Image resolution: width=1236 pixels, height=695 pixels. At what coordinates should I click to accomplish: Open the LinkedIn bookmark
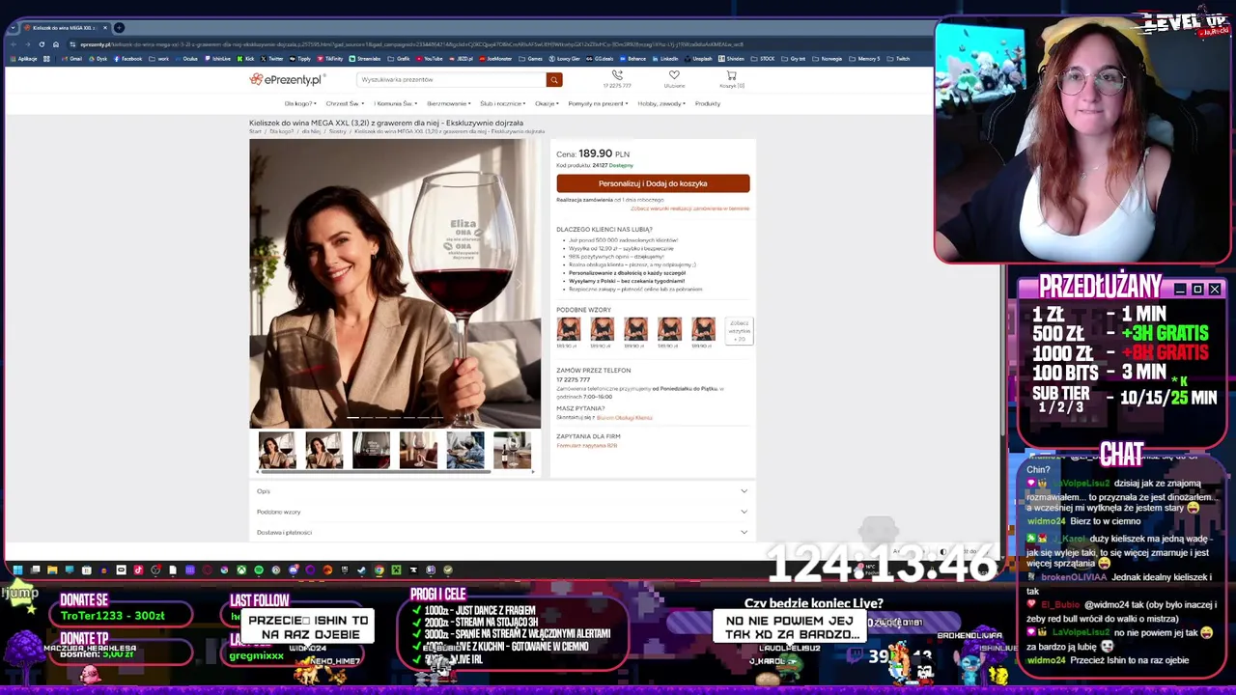(x=665, y=59)
